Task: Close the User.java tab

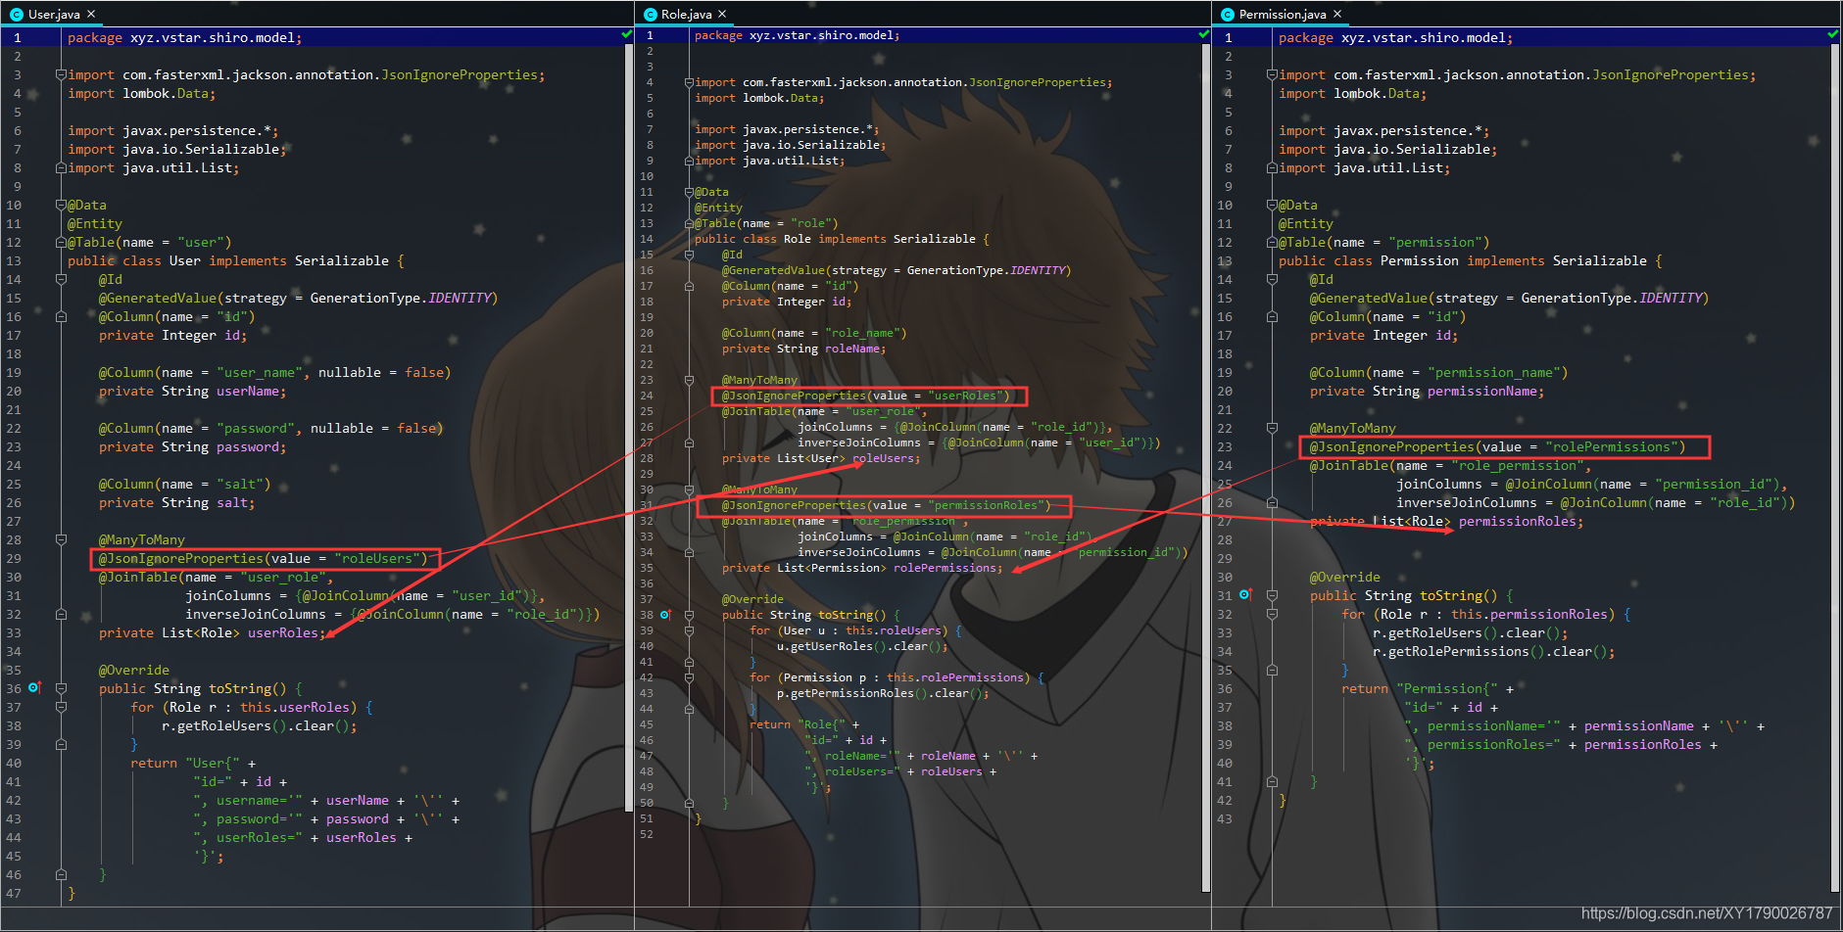Action: tap(91, 14)
